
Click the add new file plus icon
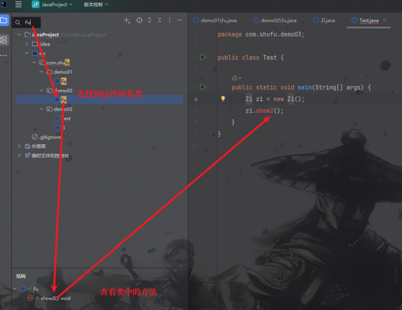127,20
